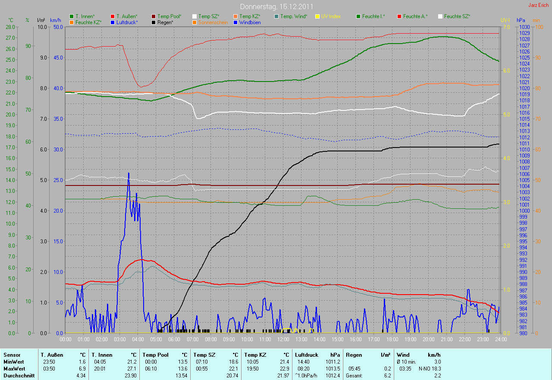Toggle the Feuchte A. series label
The height and width of the screenshot is (380, 552).
(414, 16)
